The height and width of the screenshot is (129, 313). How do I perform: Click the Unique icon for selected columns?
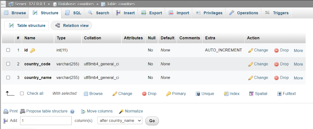point(198,94)
